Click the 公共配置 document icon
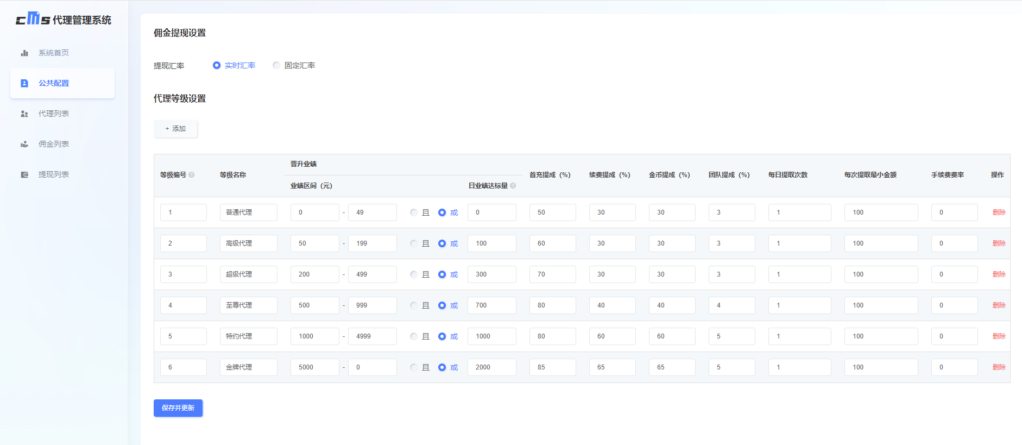The image size is (1022, 445). point(24,83)
